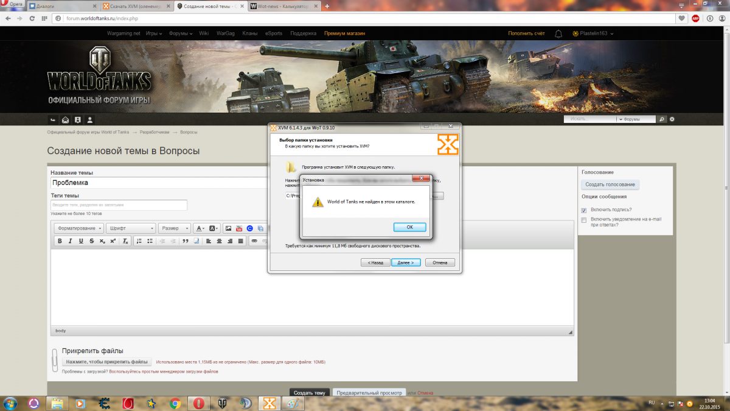Screen dimensions: 730x411
Task: Apply superscript formatting
Action: 113,241
